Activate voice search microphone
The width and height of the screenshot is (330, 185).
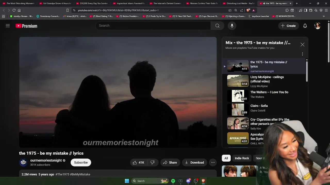pyautogui.click(x=232, y=26)
